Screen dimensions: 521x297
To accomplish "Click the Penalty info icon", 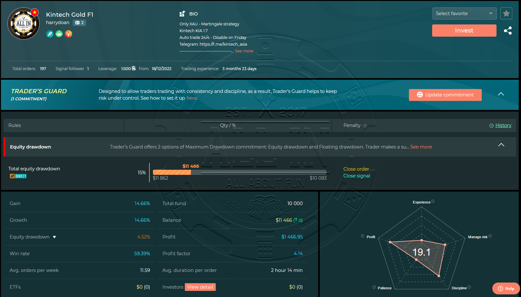I will click(365, 126).
